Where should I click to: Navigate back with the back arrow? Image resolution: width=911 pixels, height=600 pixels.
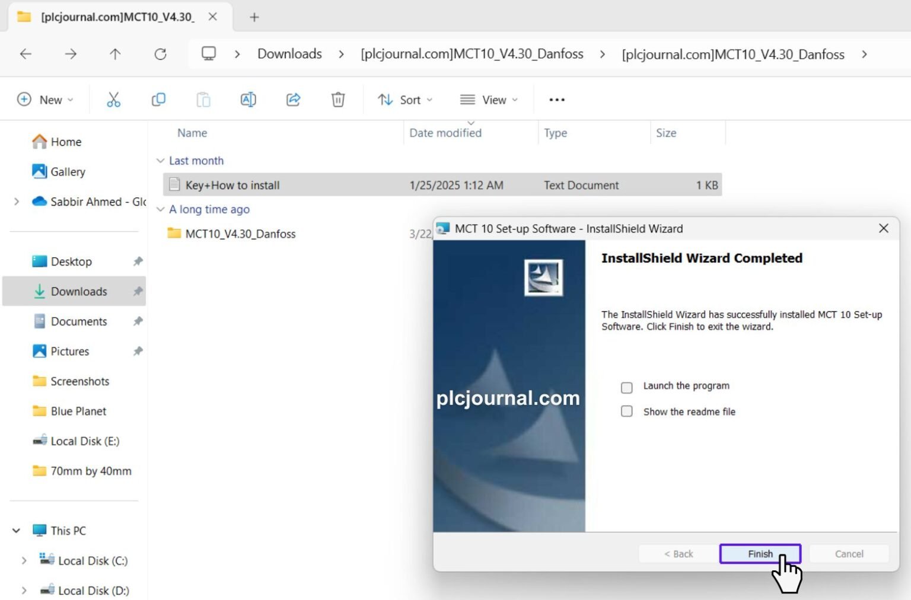pyautogui.click(x=26, y=54)
